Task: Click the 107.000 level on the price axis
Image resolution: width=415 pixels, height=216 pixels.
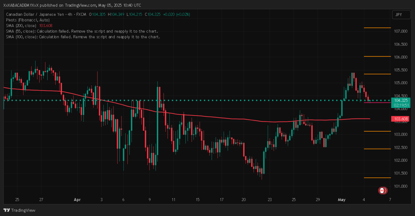Action: pos(400,31)
